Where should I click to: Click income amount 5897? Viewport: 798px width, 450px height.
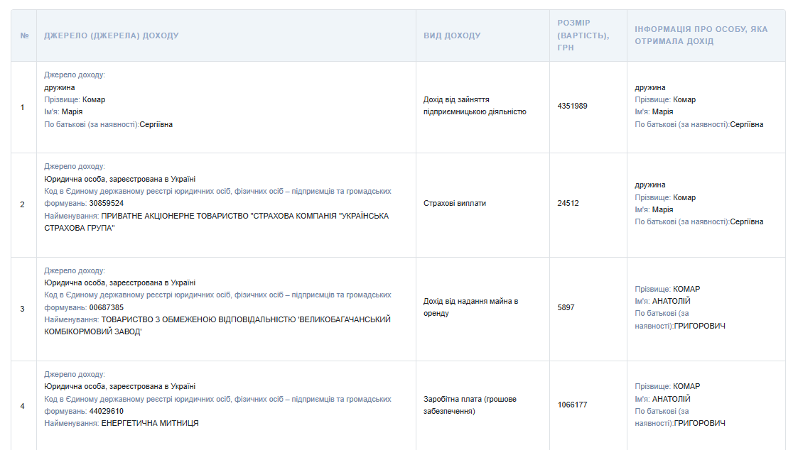pyautogui.click(x=566, y=307)
